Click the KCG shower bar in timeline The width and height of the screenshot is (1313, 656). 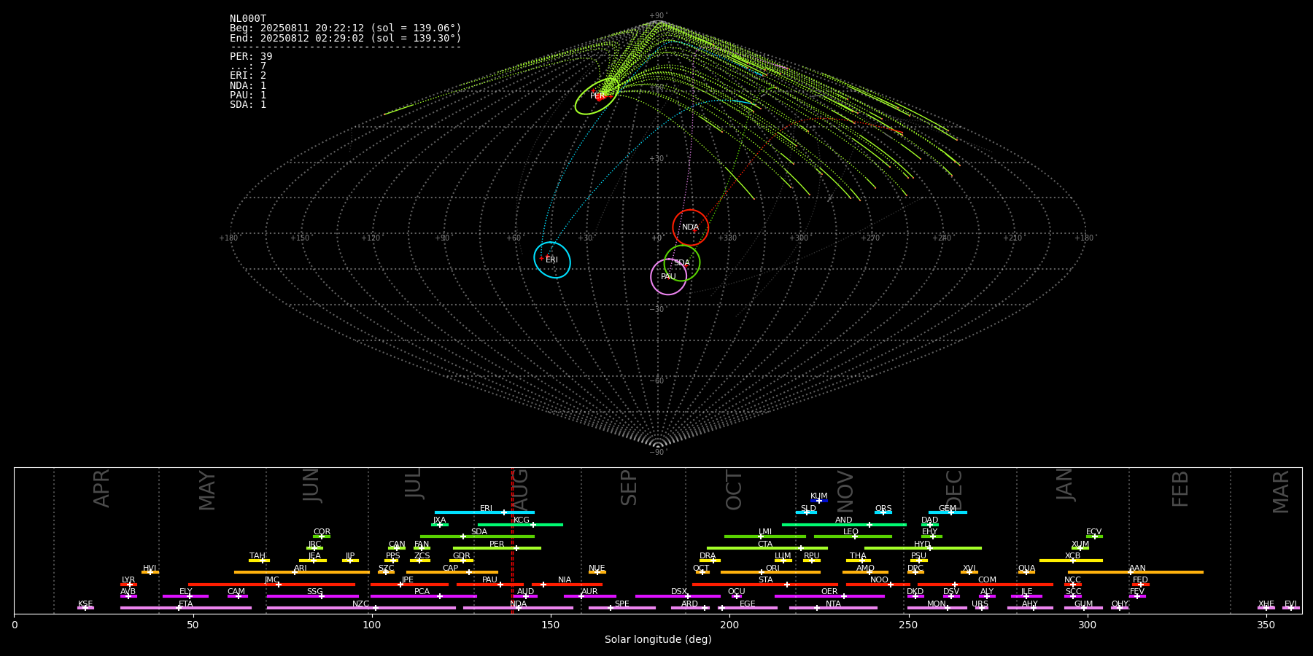520,524
